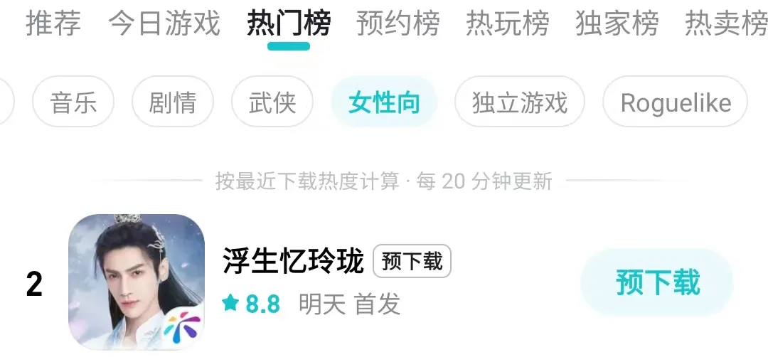
Task: Tap the star rating icon beside 8.8
Action: click(x=230, y=304)
